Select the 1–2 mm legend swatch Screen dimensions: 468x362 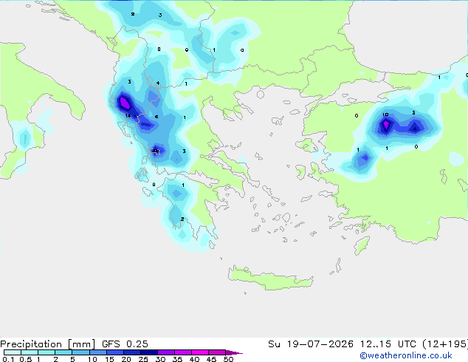(x=47, y=352)
